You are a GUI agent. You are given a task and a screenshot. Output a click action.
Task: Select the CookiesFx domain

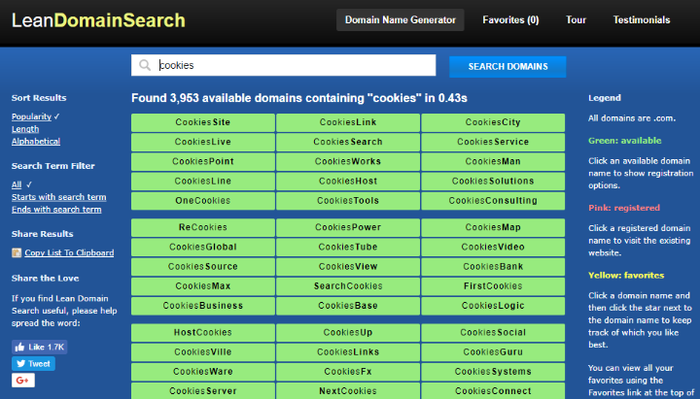click(348, 372)
